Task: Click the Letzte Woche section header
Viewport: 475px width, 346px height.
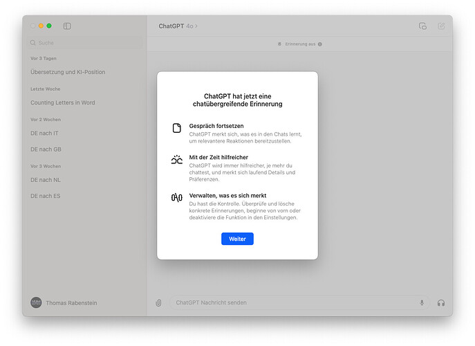Action: point(45,89)
